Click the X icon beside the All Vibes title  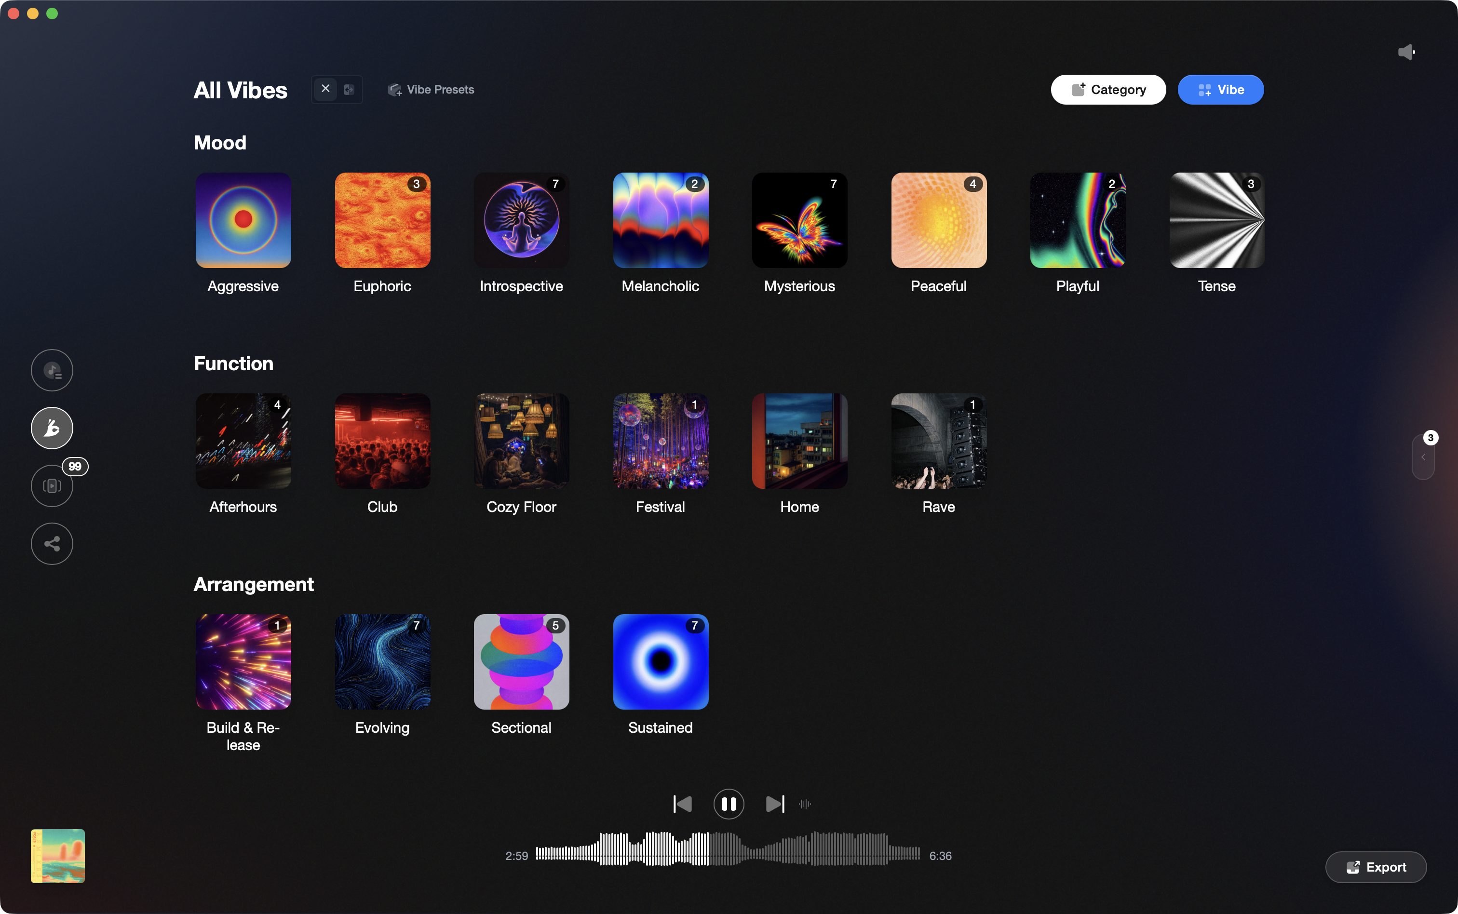pos(325,89)
